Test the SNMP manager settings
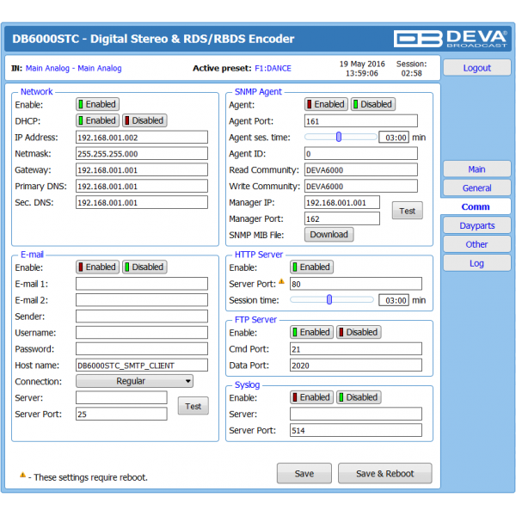 (x=408, y=211)
